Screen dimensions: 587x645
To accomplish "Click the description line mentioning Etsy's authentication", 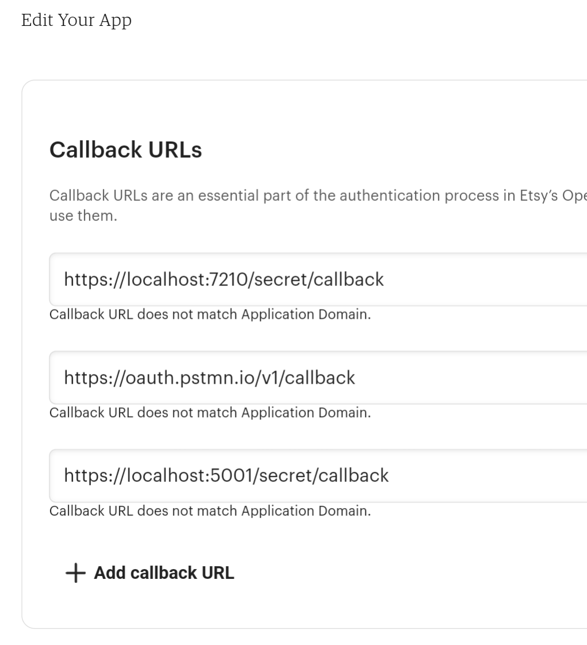I will click(318, 196).
